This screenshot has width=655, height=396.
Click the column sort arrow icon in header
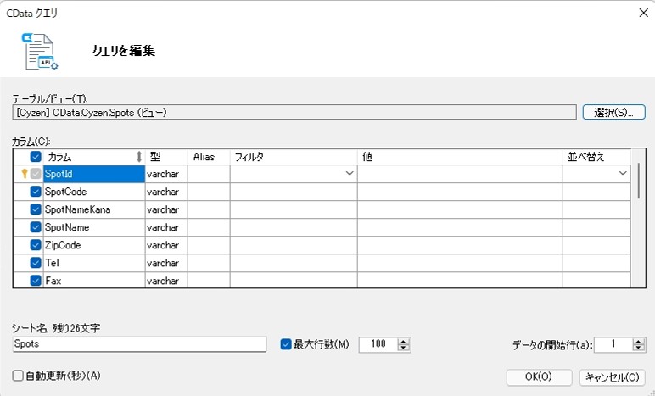click(x=139, y=157)
